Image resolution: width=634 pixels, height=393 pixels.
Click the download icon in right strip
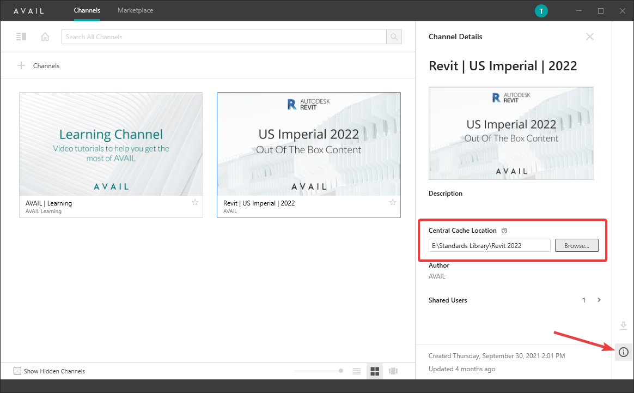(624, 325)
